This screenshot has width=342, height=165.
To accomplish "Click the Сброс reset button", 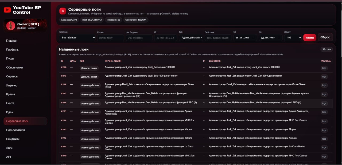I will click(x=325, y=37).
